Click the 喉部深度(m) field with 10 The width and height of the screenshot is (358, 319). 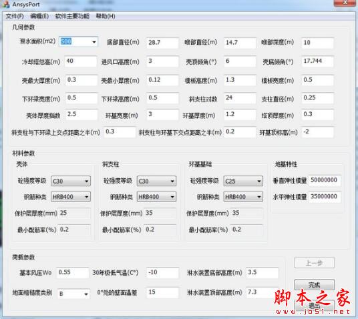tap(317, 43)
